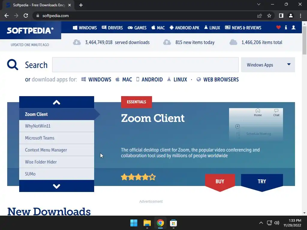Choose MAC under download apps for
The width and height of the screenshot is (307, 230).
coord(124,79)
